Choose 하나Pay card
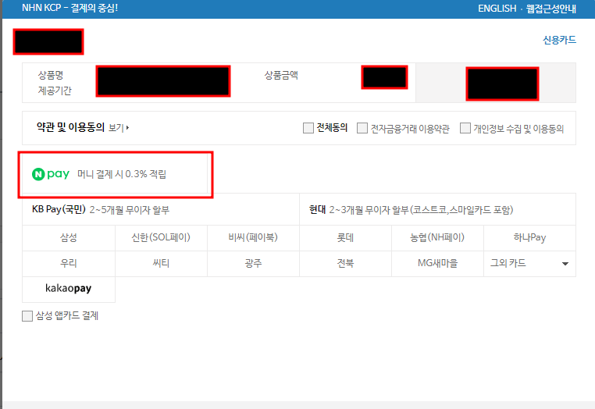This screenshot has height=409, width=595. (529, 237)
